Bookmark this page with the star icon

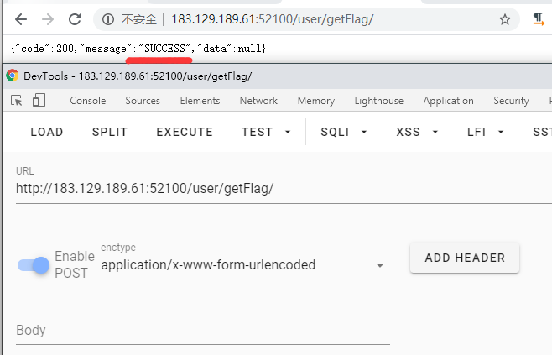(x=504, y=18)
